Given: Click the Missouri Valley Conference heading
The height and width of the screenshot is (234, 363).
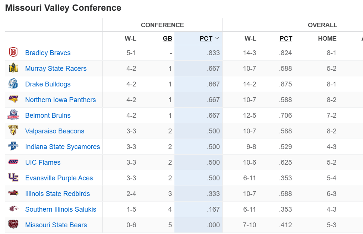Looking at the screenshot, I should coord(63,8).
